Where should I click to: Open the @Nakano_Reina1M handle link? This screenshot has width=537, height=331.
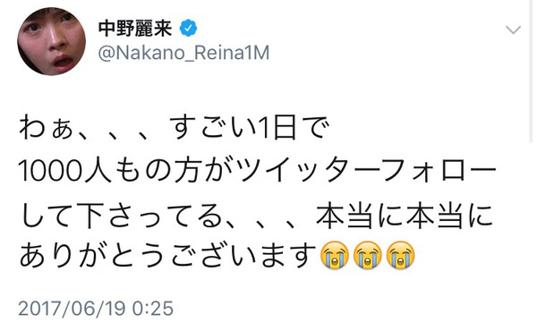(183, 53)
